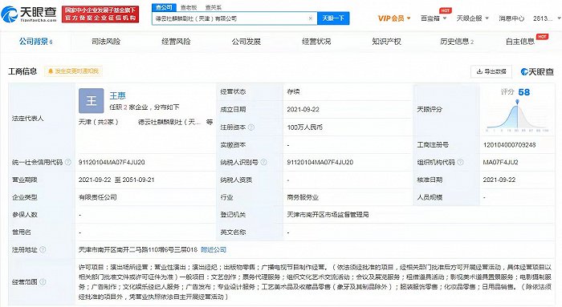Open the 百宝箱 dropdown menu
562x307 pixels.
(434, 18)
